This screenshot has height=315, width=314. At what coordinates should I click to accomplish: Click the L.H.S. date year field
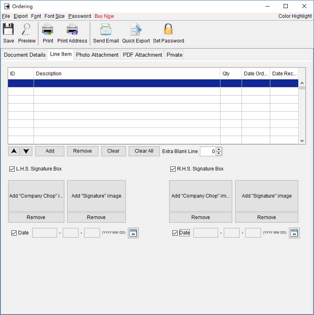tap(45, 233)
